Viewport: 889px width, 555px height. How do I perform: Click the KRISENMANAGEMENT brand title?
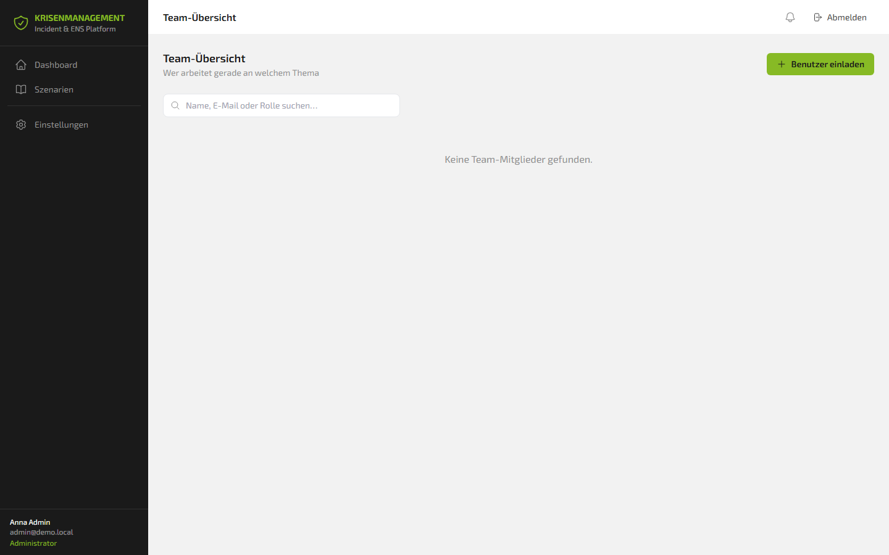(x=80, y=18)
